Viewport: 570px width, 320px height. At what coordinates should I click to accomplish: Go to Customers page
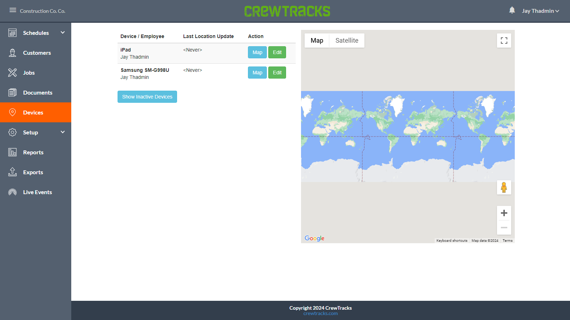[x=36, y=53]
